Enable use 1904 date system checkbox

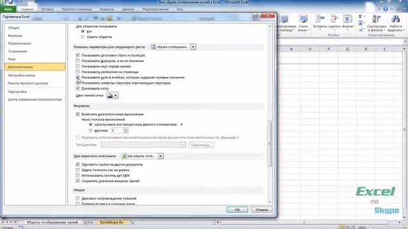[x=78, y=176]
